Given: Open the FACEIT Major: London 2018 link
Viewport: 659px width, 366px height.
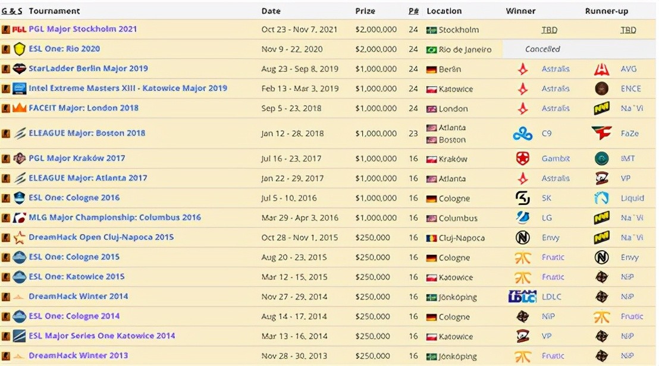Looking at the screenshot, I should [84, 108].
